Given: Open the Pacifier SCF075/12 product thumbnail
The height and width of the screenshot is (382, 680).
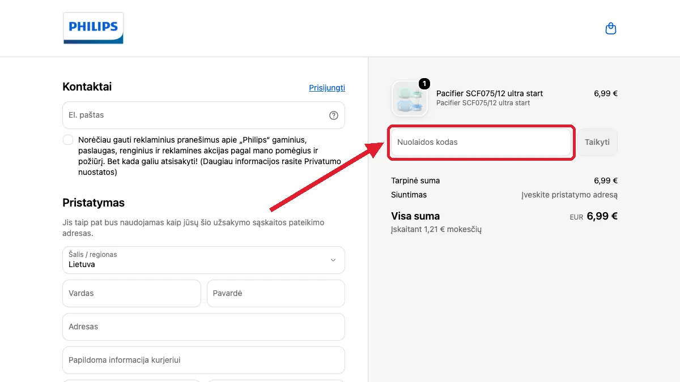Looking at the screenshot, I should click(x=409, y=98).
